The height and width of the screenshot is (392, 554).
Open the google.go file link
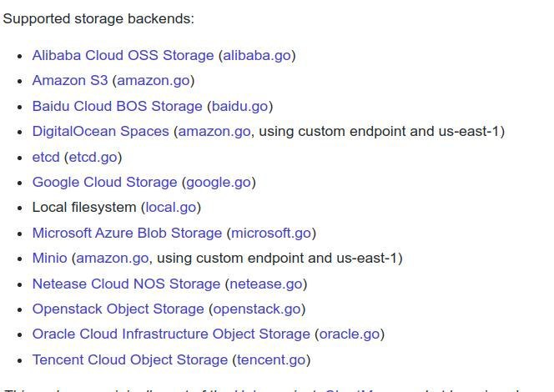[219, 182]
